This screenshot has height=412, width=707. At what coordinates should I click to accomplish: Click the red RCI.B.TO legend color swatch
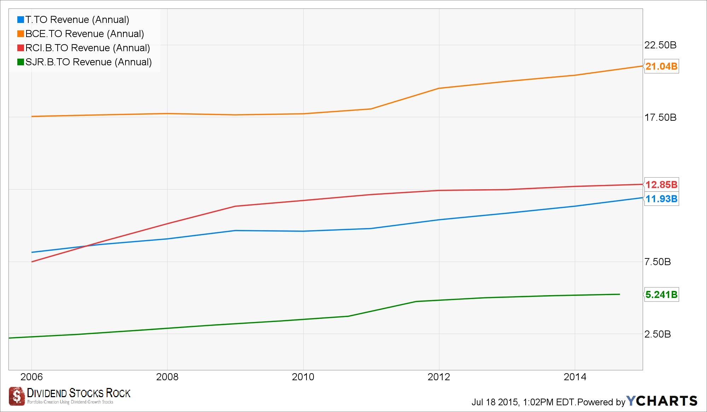pos(21,48)
